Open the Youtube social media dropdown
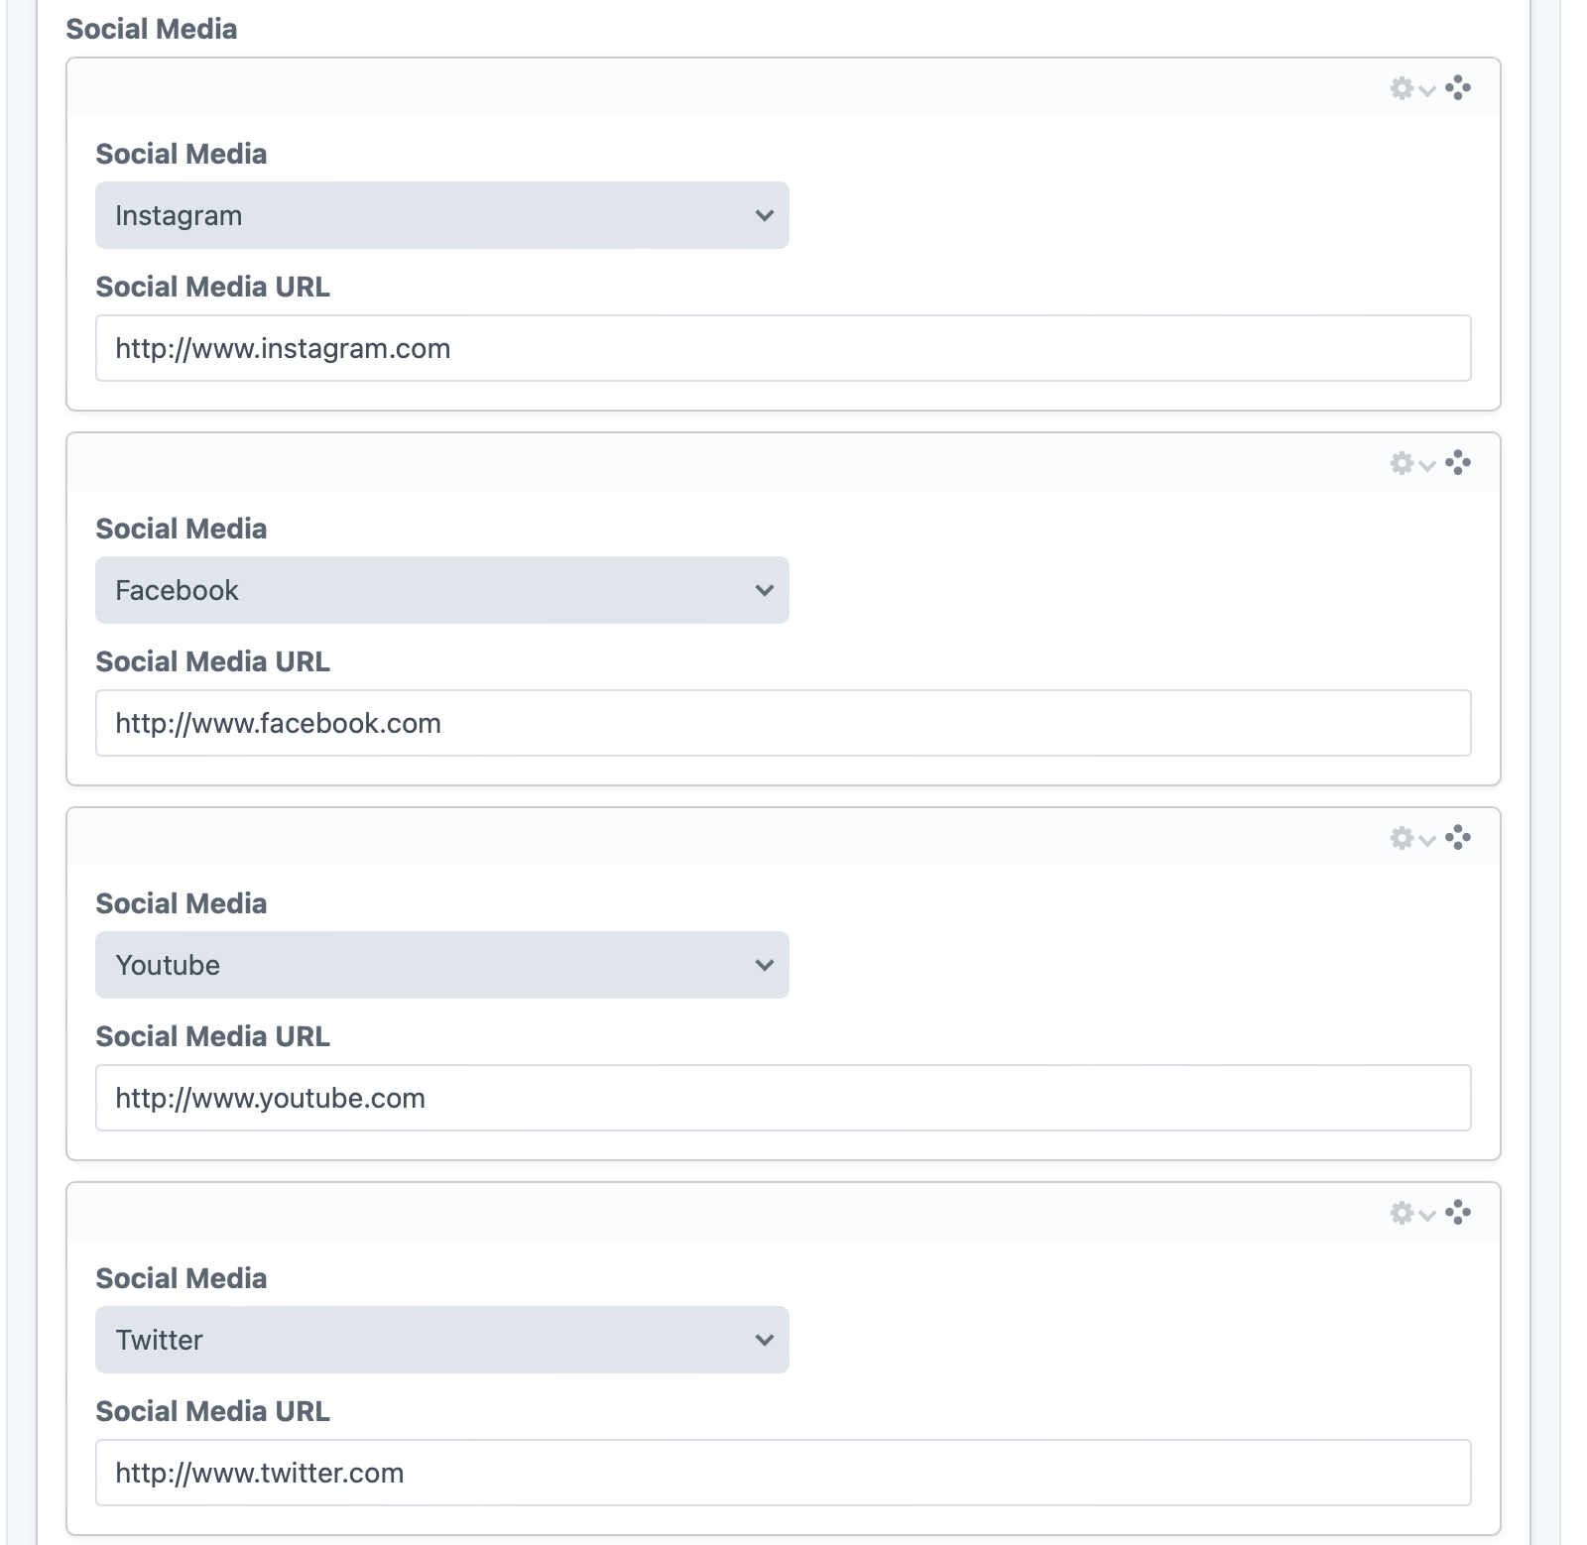Screen dimensions: 1587x1545 pyautogui.click(x=441, y=965)
